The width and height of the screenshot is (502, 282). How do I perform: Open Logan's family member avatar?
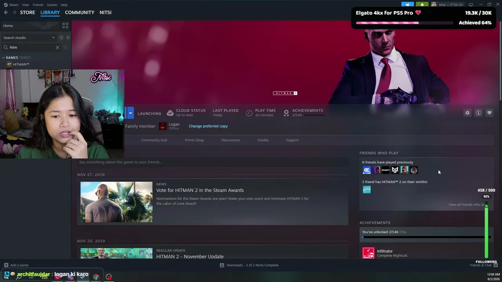coord(163,126)
